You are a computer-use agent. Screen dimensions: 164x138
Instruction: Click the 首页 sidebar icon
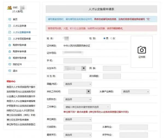pyautogui.click(x=10, y=19)
